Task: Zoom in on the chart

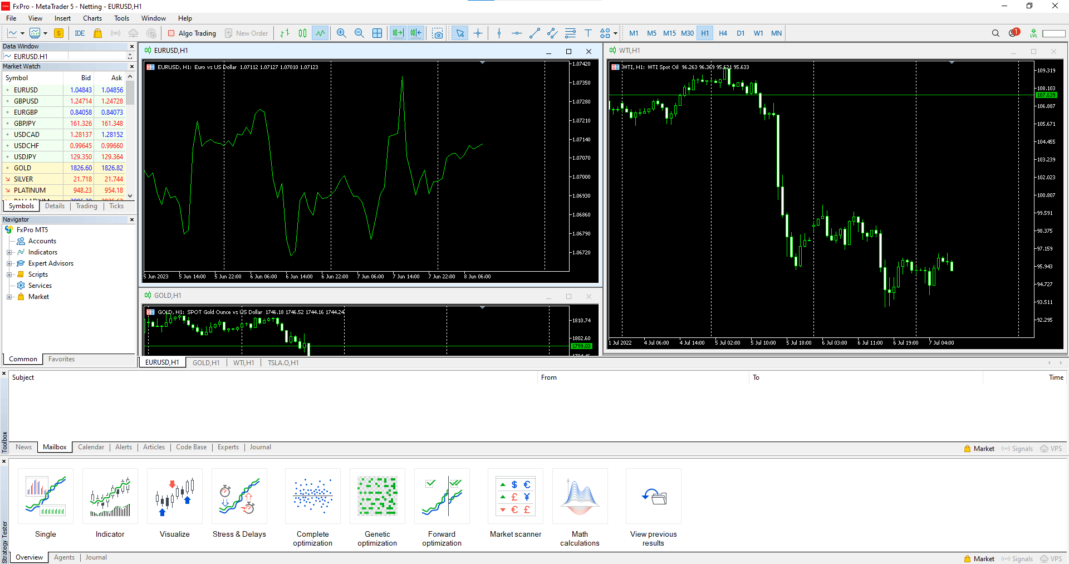Action: click(341, 33)
